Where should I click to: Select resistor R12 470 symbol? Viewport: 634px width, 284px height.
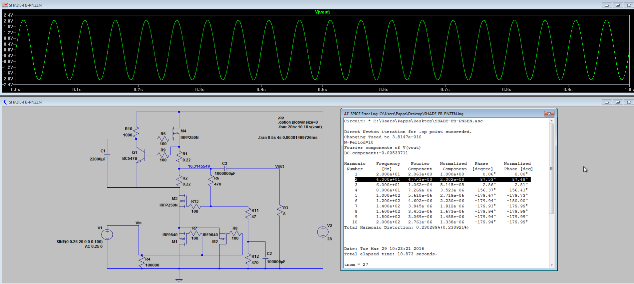pyautogui.click(x=248, y=259)
